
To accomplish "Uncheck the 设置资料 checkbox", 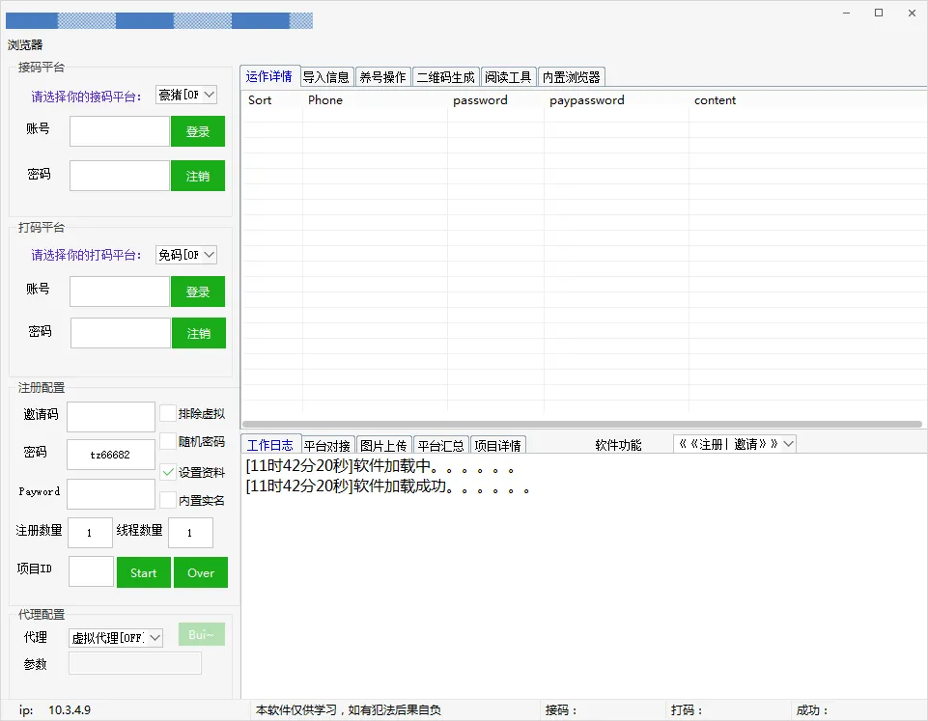I will 168,472.
